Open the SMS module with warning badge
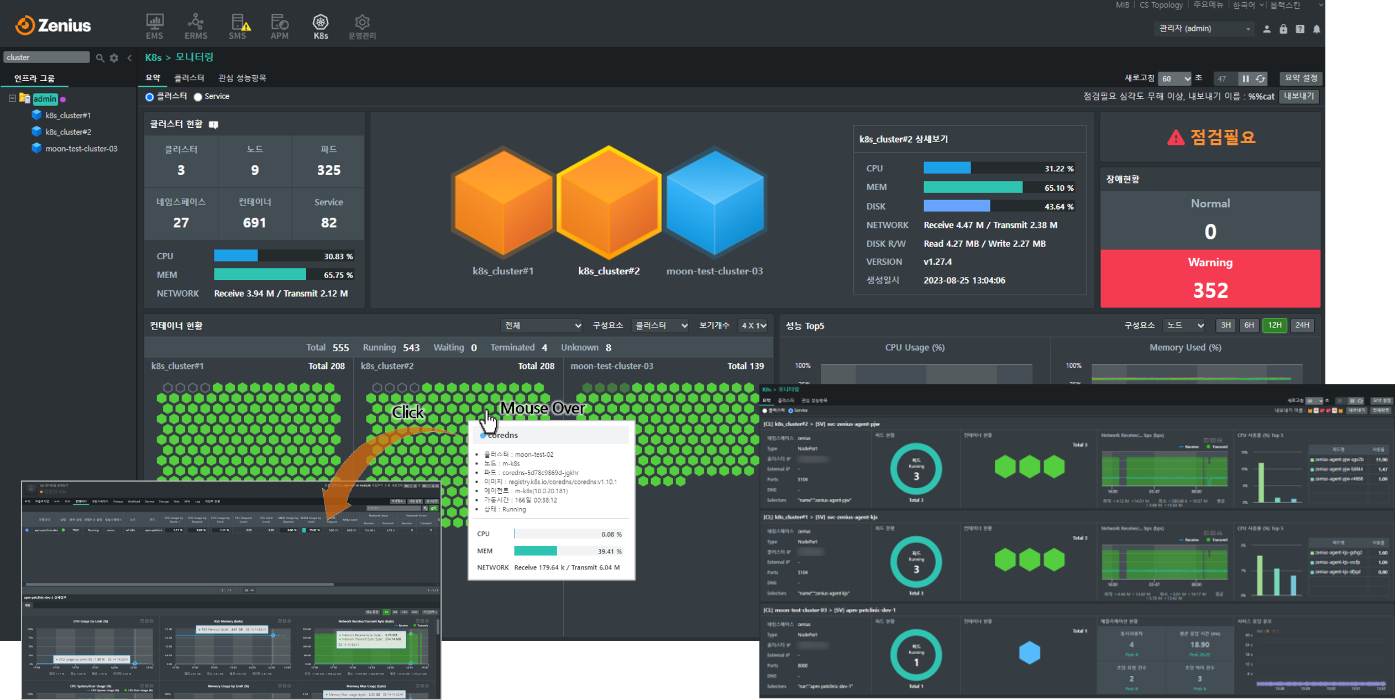 coord(239,26)
